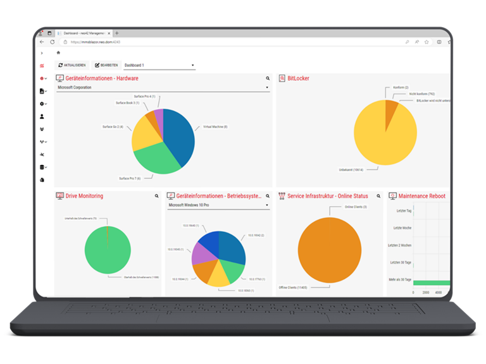Open the home breadcrumb icon
Screen dimensions: 486x364
[58, 52]
